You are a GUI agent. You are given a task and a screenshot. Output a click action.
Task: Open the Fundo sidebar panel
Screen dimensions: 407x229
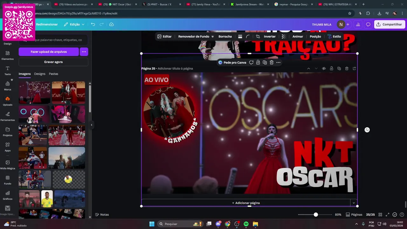point(8,180)
